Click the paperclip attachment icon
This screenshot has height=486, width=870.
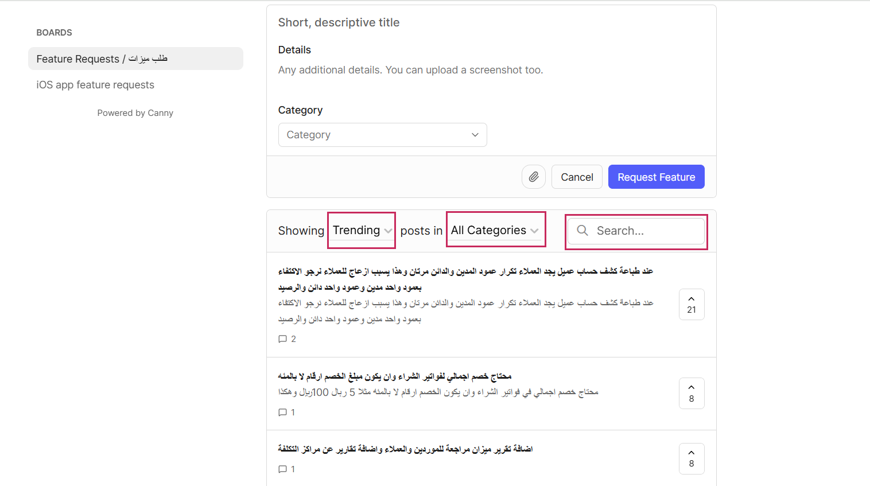[x=533, y=177]
